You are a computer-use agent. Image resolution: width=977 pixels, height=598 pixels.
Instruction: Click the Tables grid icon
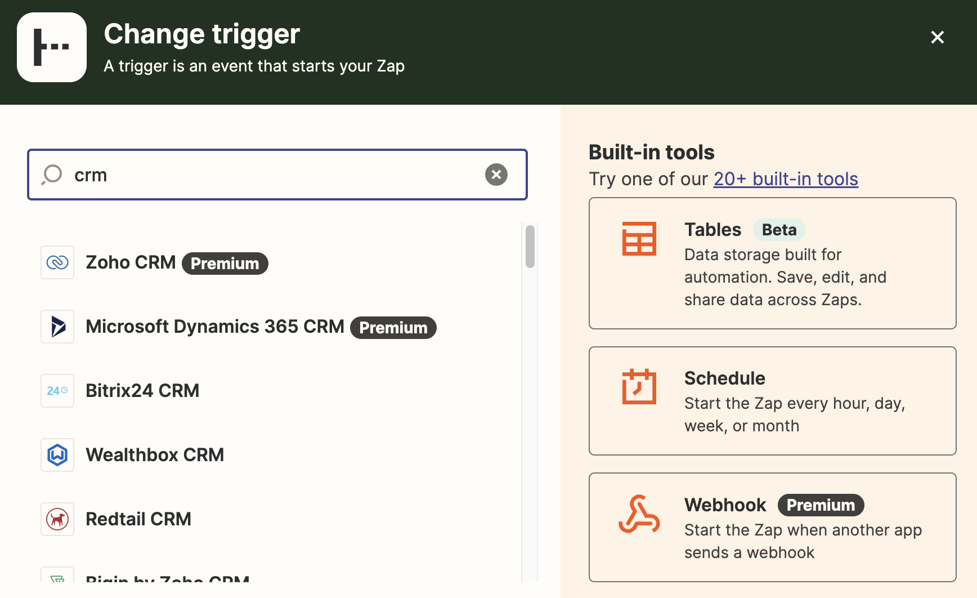[639, 239]
